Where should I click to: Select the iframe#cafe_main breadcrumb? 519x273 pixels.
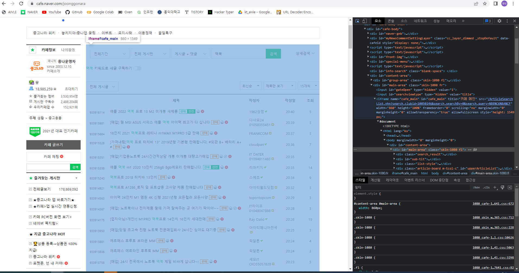(x=404, y=173)
